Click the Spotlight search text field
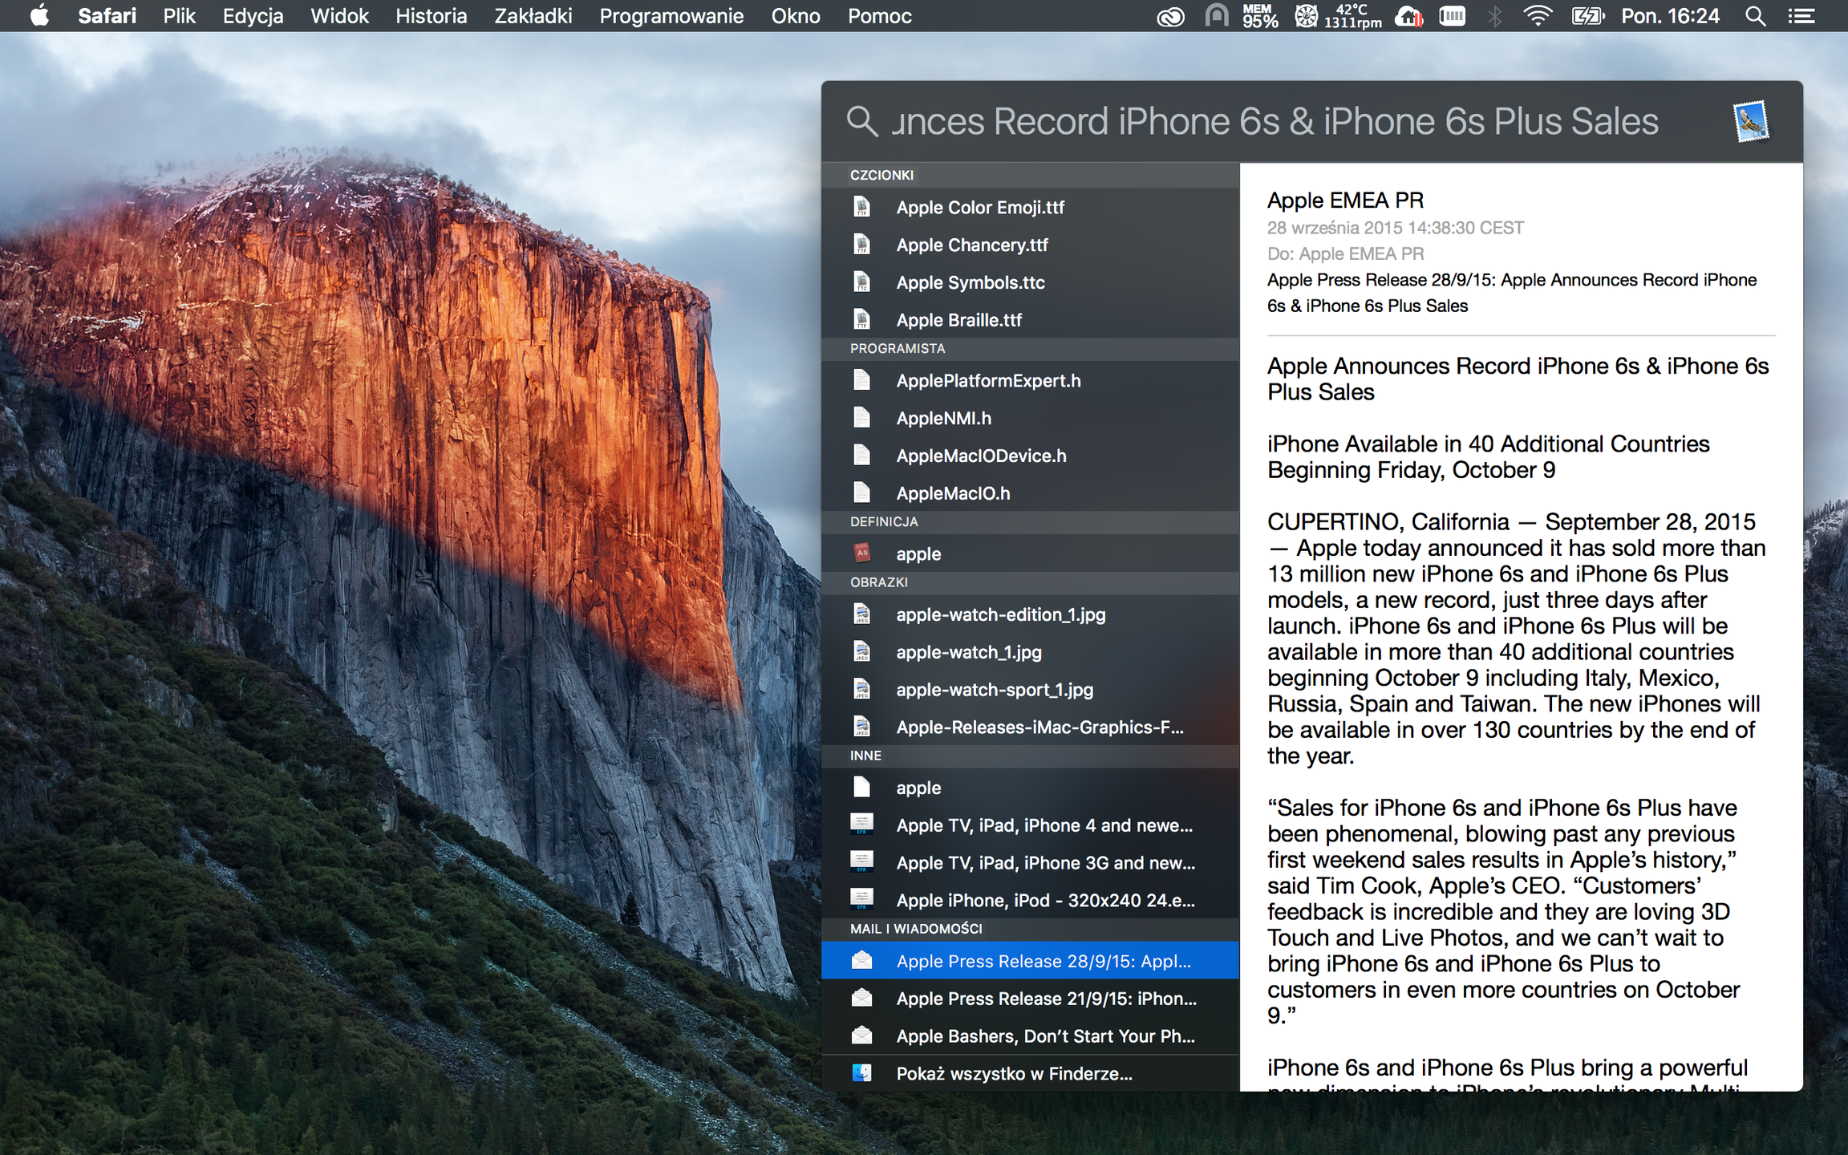The image size is (1848, 1155). (1275, 122)
